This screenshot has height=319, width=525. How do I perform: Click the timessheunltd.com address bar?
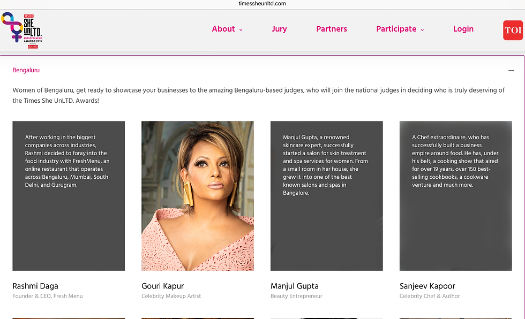click(x=262, y=4)
